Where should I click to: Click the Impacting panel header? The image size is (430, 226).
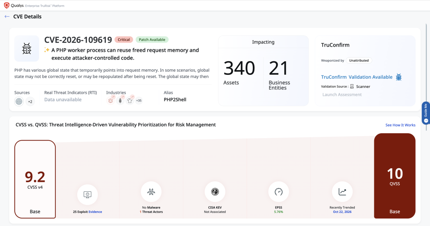coord(263,42)
